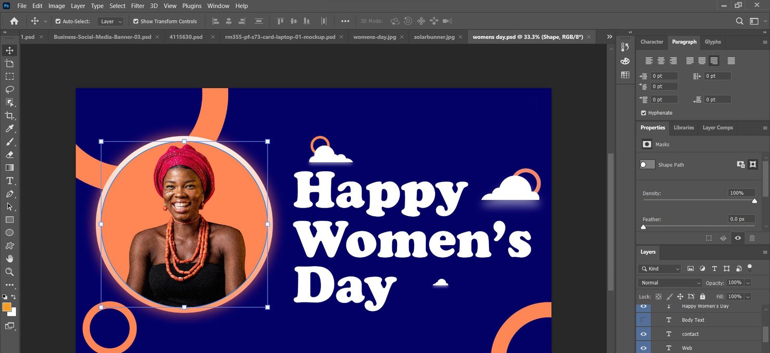770x353 pixels.
Task: Select the Lasso tool
Action: coord(10,89)
